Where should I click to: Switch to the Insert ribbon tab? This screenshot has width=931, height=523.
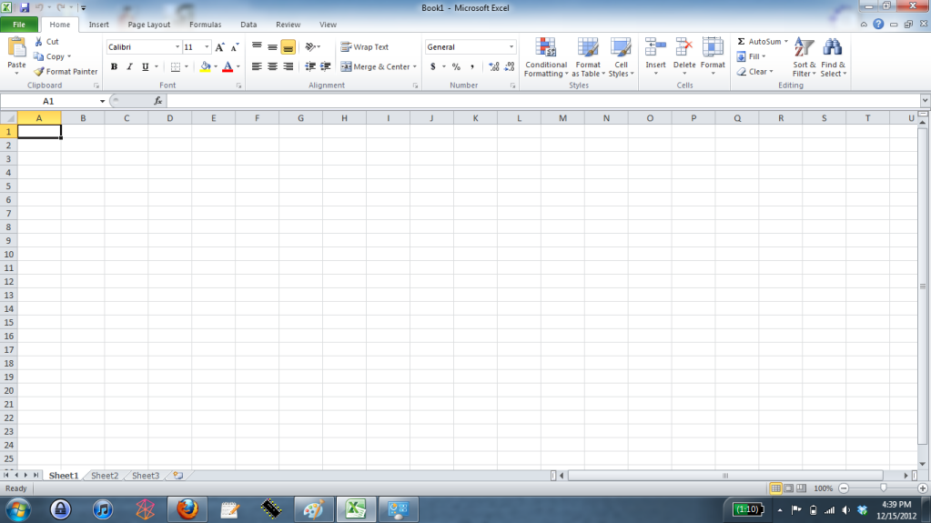tap(98, 25)
